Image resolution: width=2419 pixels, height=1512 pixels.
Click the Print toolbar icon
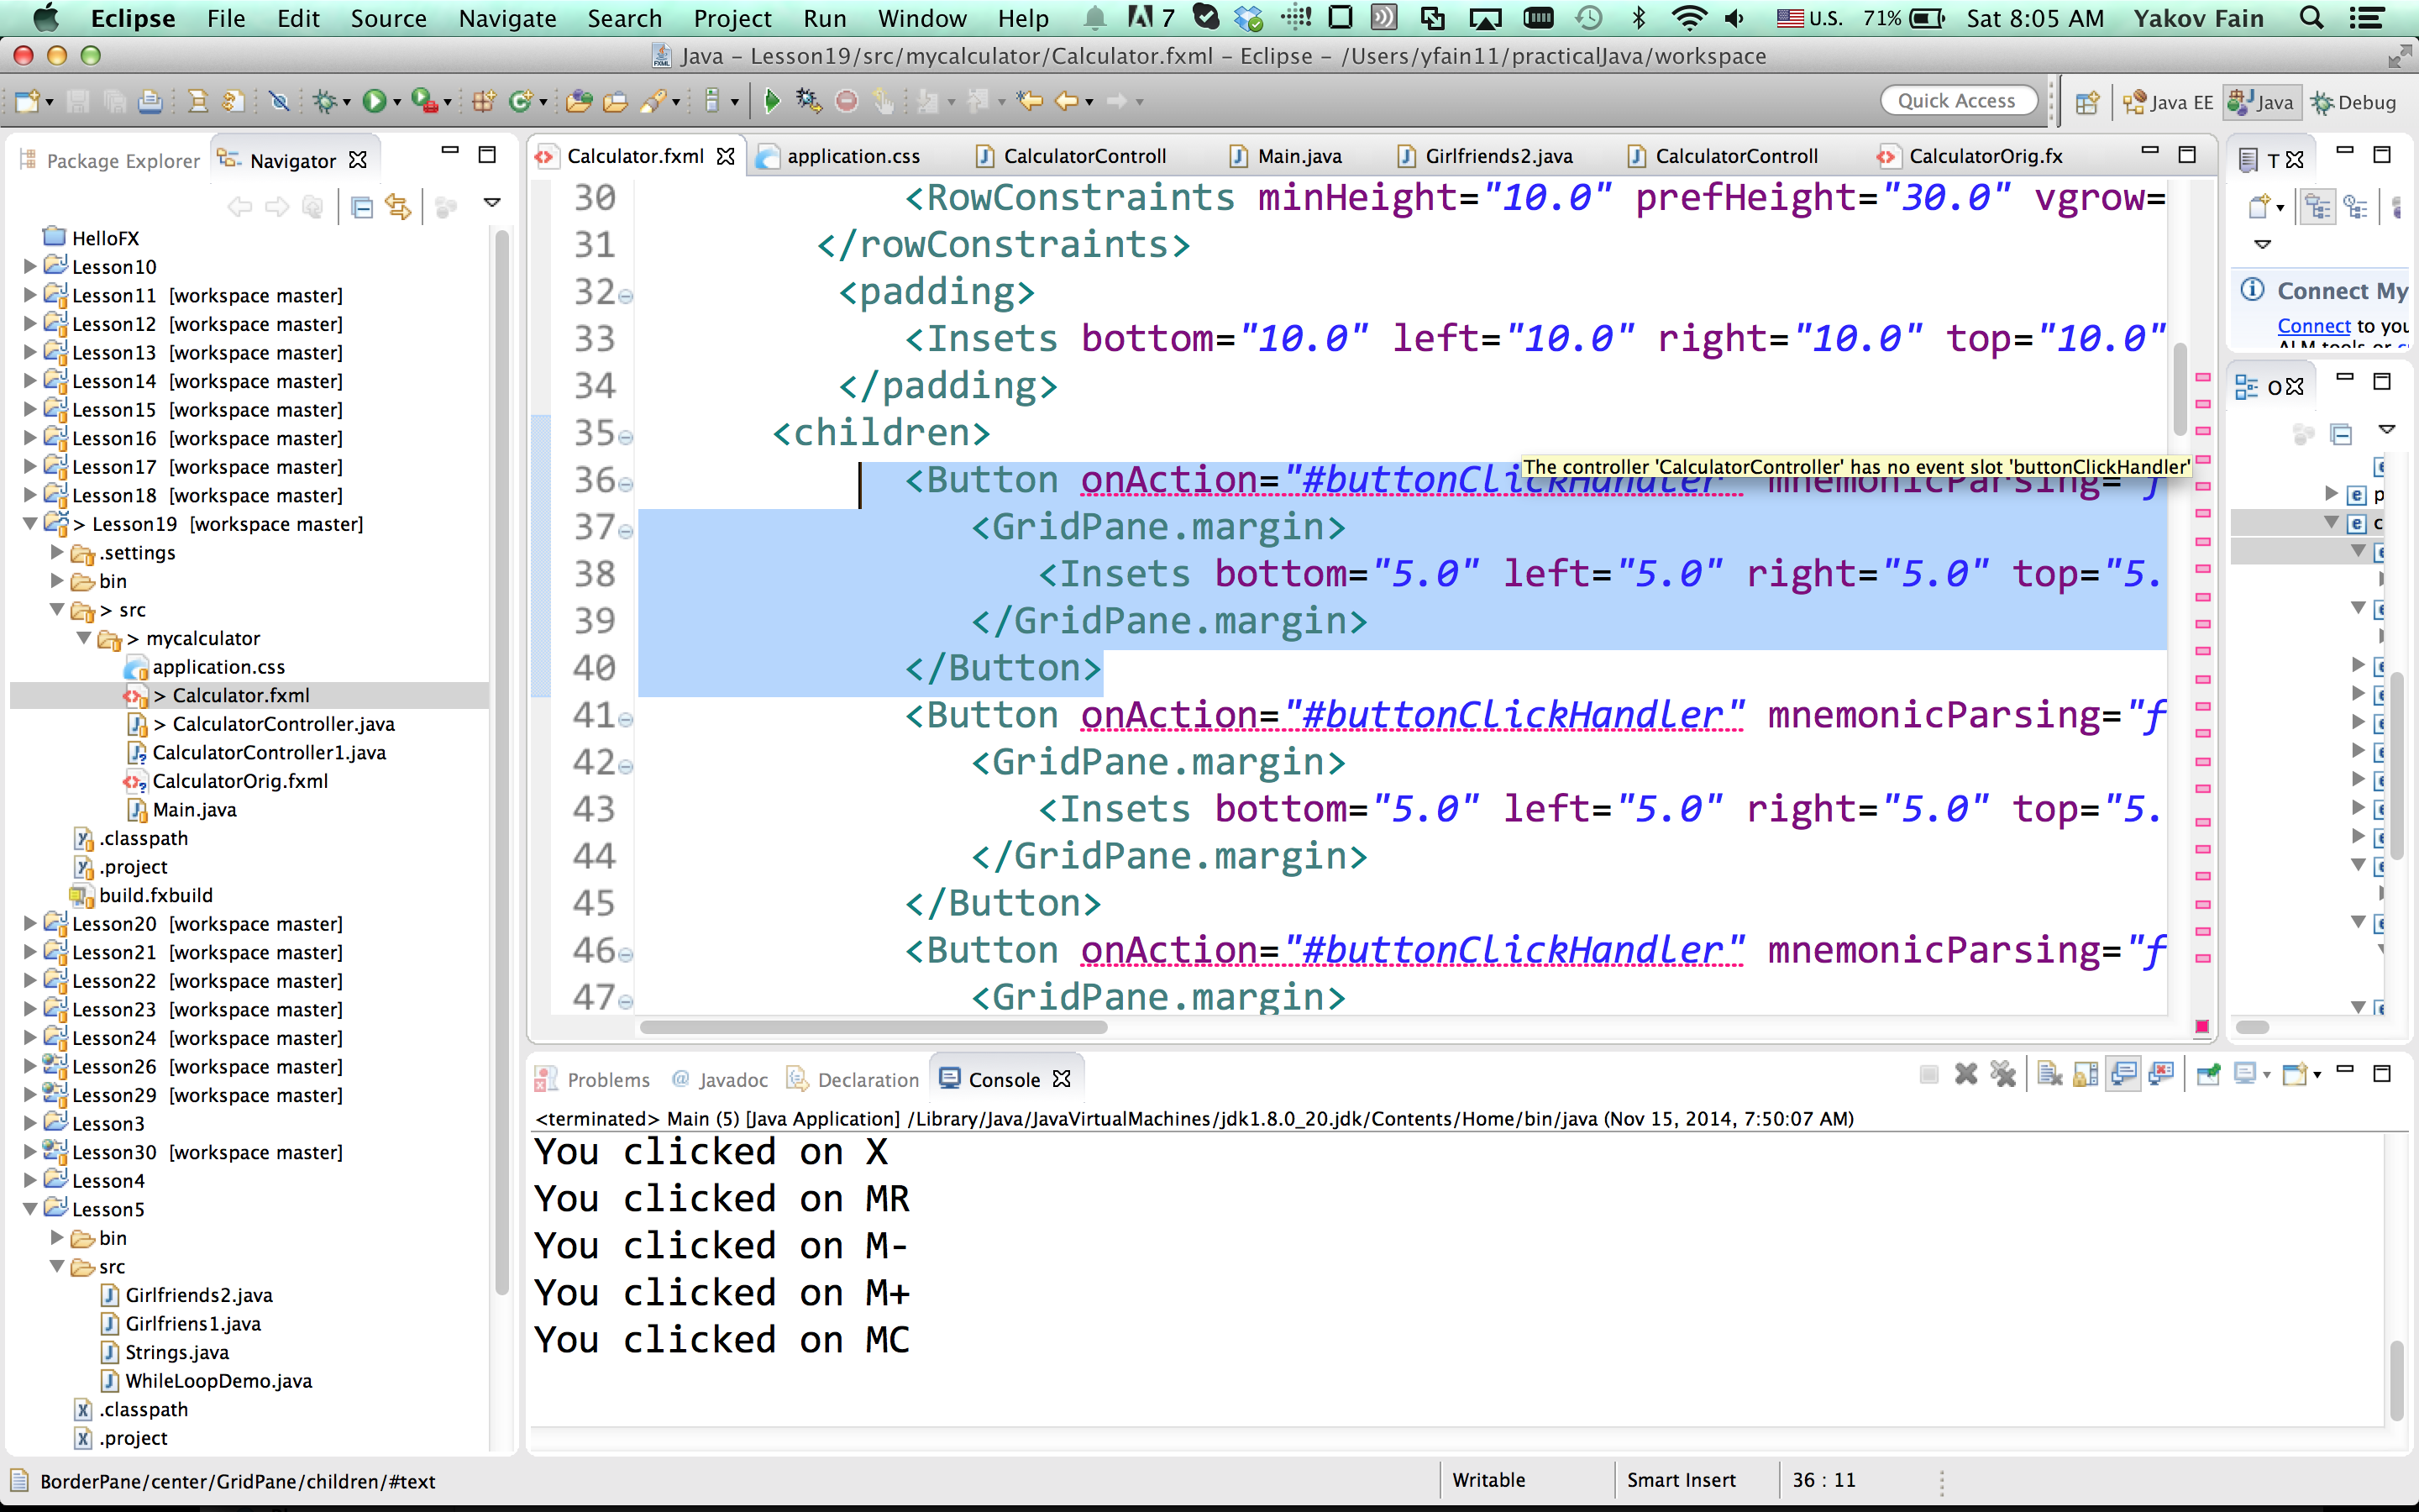pos(150,101)
